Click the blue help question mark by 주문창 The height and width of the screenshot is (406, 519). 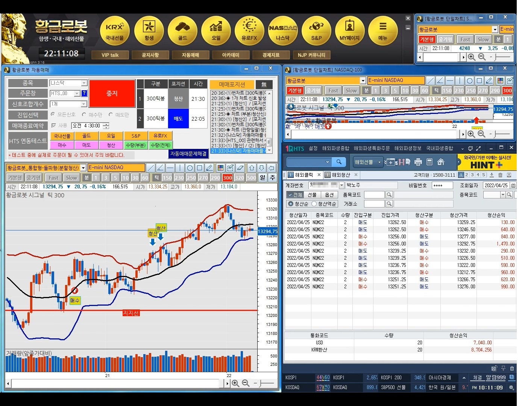(84, 93)
